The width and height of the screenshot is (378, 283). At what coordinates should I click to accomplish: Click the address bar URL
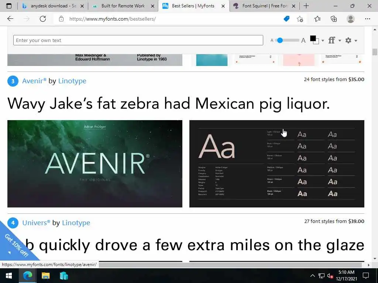tap(112, 19)
